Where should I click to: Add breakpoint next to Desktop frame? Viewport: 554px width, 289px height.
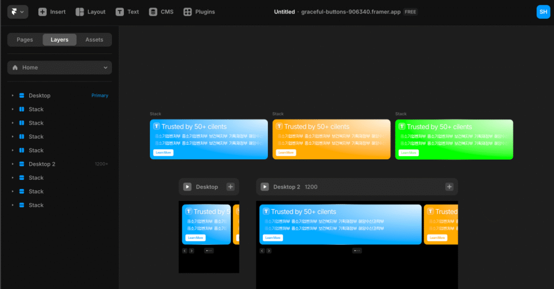click(x=230, y=187)
